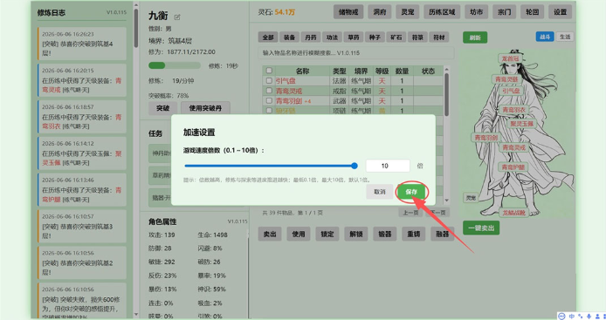The height and width of the screenshot is (320, 606).
Task: Select the 龙首冠 equipment slot on character
Action: tap(510, 58)
